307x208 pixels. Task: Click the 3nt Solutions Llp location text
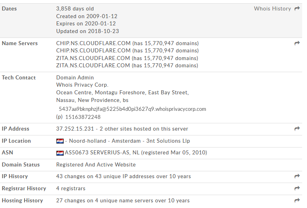point(168,141)
